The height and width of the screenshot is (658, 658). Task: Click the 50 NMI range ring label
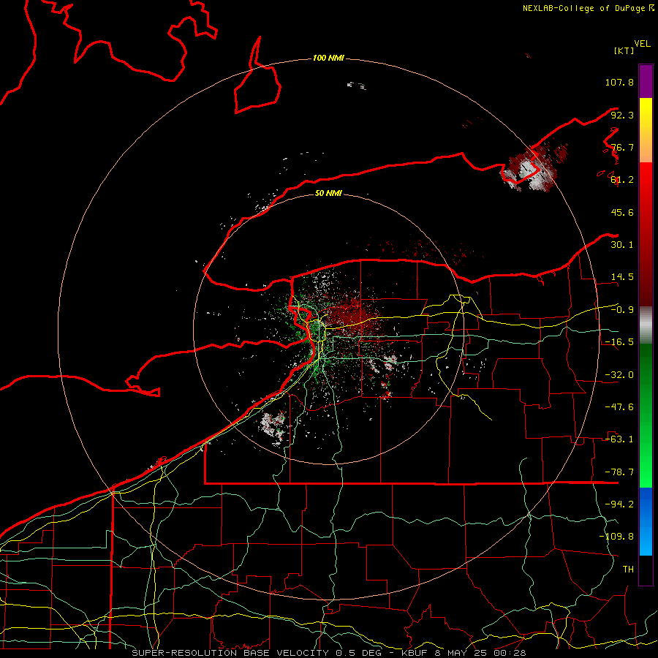328,193
